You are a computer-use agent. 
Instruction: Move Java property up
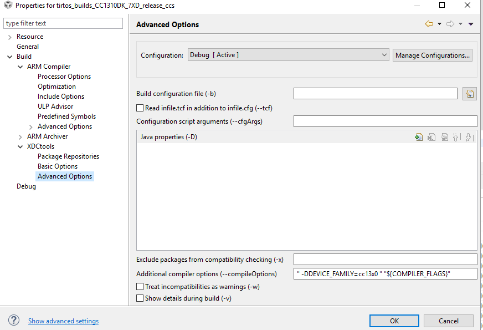(x=457, y=137)
